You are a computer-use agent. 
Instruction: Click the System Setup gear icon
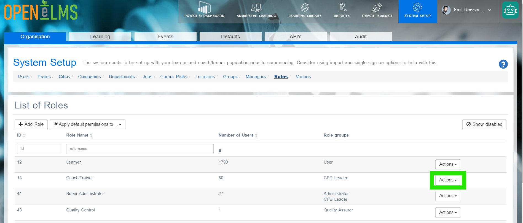417,7
